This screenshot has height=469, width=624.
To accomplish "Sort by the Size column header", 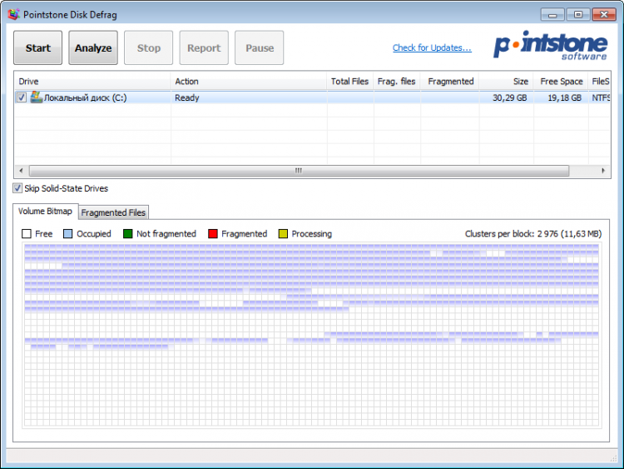I will pos(506,82).
